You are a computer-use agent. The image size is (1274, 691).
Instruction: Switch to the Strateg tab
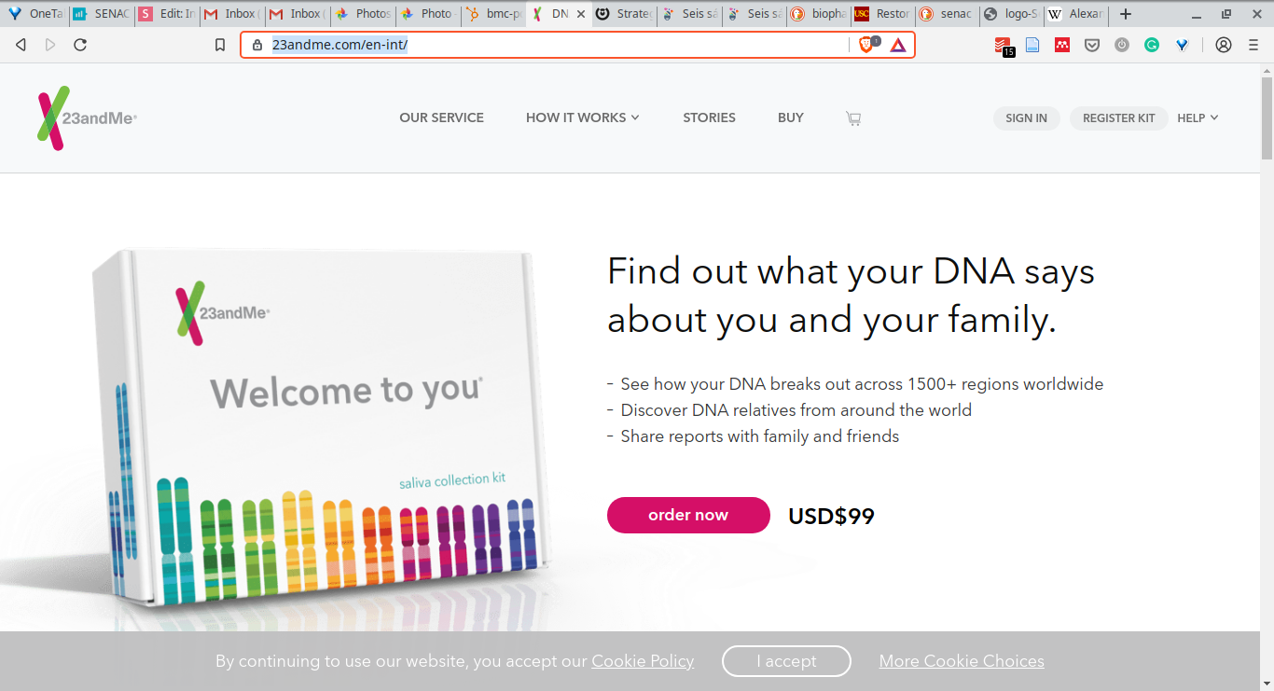624,14
